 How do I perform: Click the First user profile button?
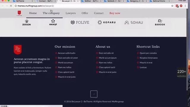182,1
